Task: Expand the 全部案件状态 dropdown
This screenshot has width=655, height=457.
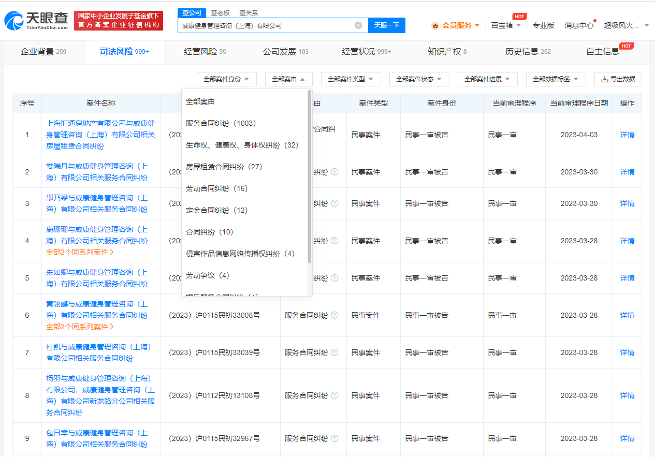Action: (x=419, y=79)
